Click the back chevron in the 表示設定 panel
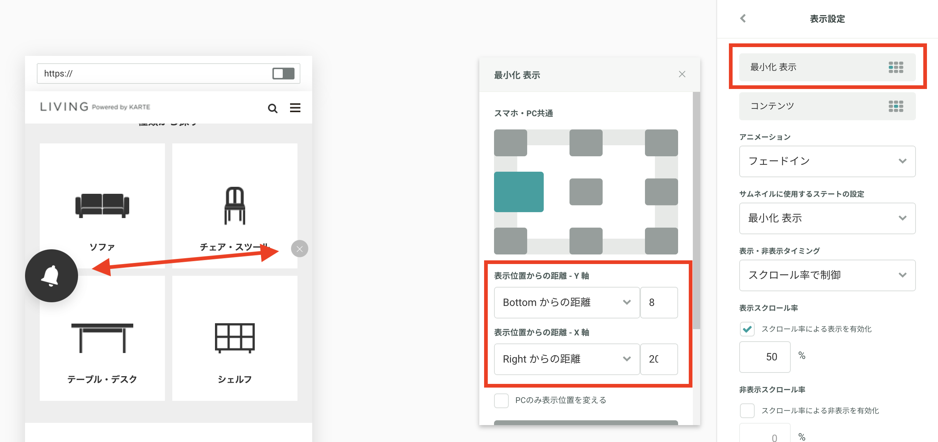Viewport: 938px width, 442px height. tap(743, 18)
